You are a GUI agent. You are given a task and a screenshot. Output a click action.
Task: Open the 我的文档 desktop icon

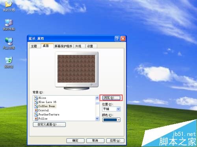click(x=9, y=6)
